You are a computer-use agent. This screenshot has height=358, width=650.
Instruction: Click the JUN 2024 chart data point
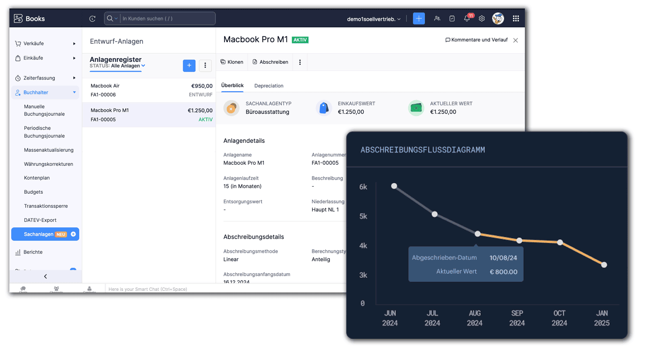(394, 186)
